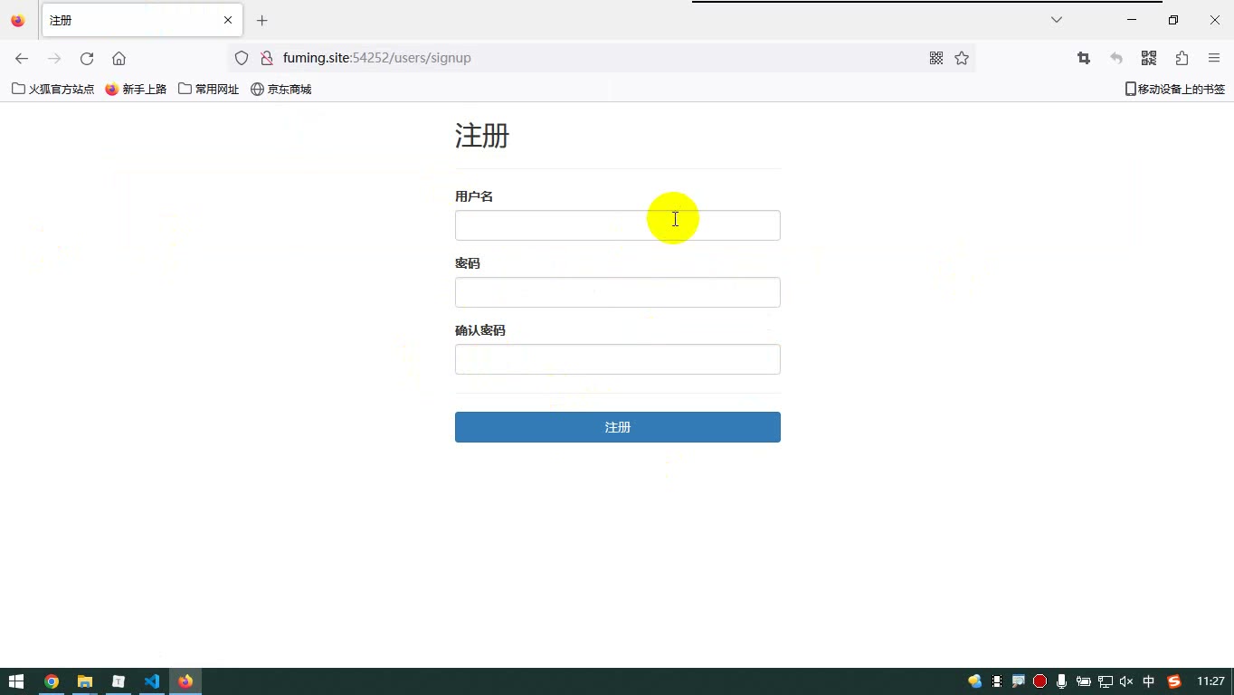Viewport: 1234px width, 695px height.
Task: Open Typora from the taskbar
Action: coord(119,681)
